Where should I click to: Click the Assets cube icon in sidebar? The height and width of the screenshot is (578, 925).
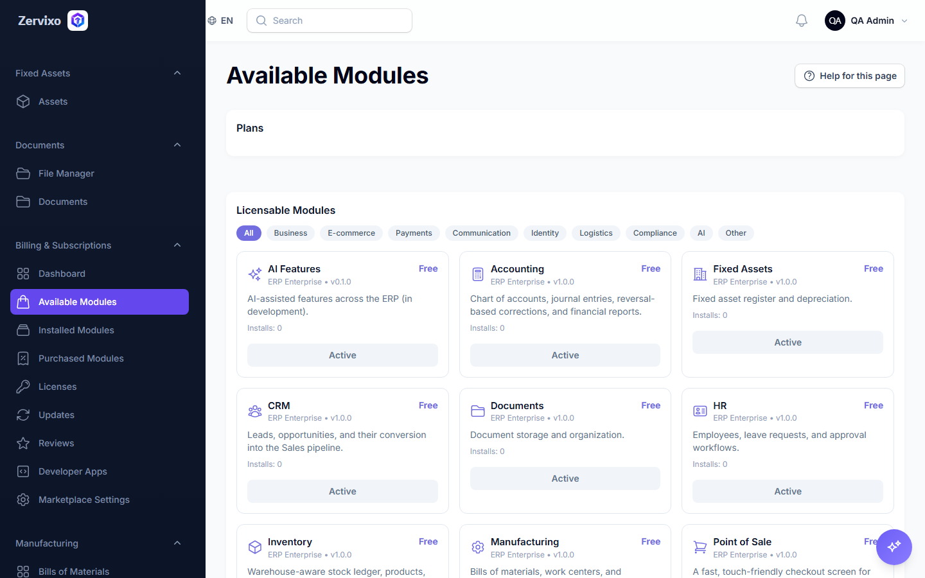[23, 101]
